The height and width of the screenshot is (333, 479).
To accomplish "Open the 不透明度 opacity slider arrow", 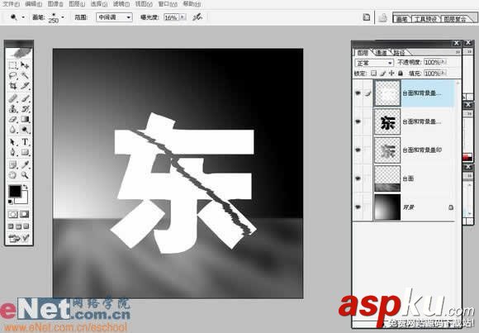I will pos(444,62).
